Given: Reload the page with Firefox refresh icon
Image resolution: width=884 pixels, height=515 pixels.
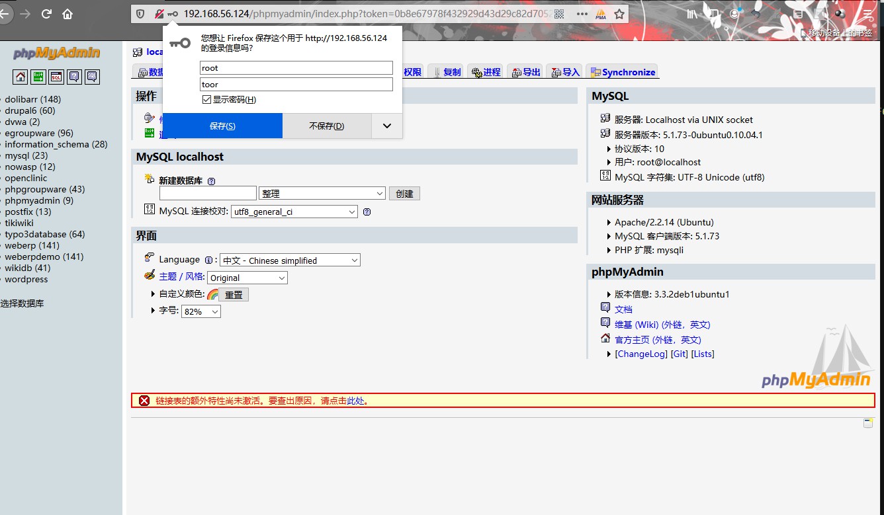Looking at the screenshot, I should 46,14.
